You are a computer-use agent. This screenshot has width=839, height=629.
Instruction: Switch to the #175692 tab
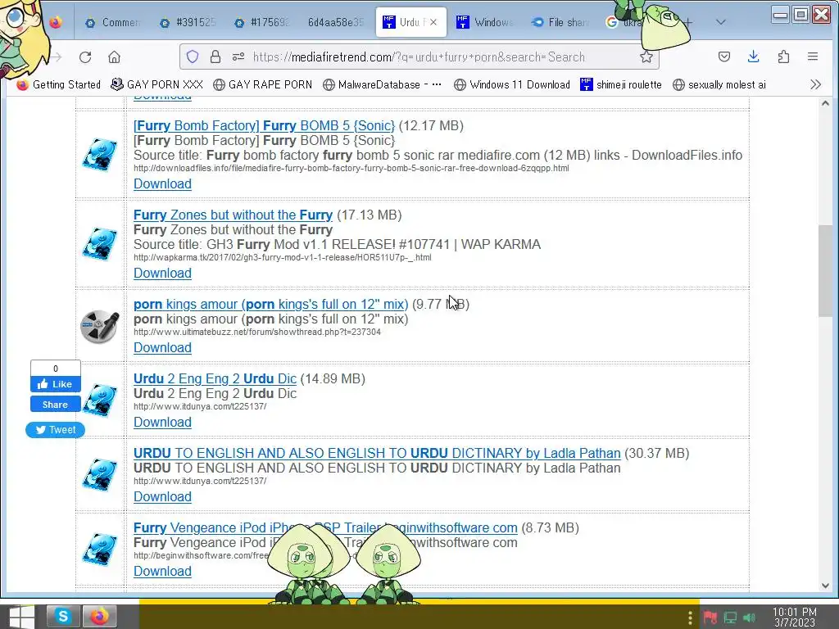pyautogui.click(x=263, y=22)
